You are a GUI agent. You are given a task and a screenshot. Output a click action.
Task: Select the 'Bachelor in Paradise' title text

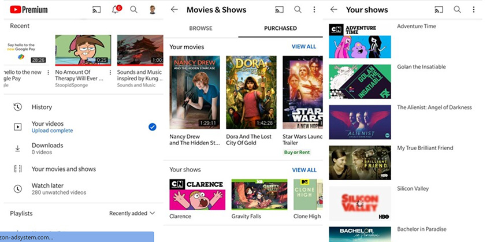pos(422,229)
